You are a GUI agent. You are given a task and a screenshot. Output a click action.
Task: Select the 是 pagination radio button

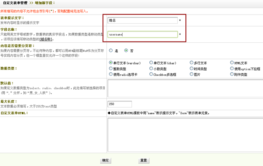pos(110,50)
